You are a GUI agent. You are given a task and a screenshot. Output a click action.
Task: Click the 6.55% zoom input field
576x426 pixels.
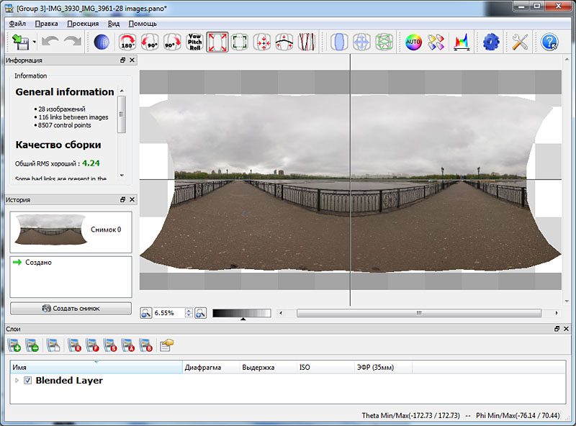pyautogui.click(x=169, y=313)
